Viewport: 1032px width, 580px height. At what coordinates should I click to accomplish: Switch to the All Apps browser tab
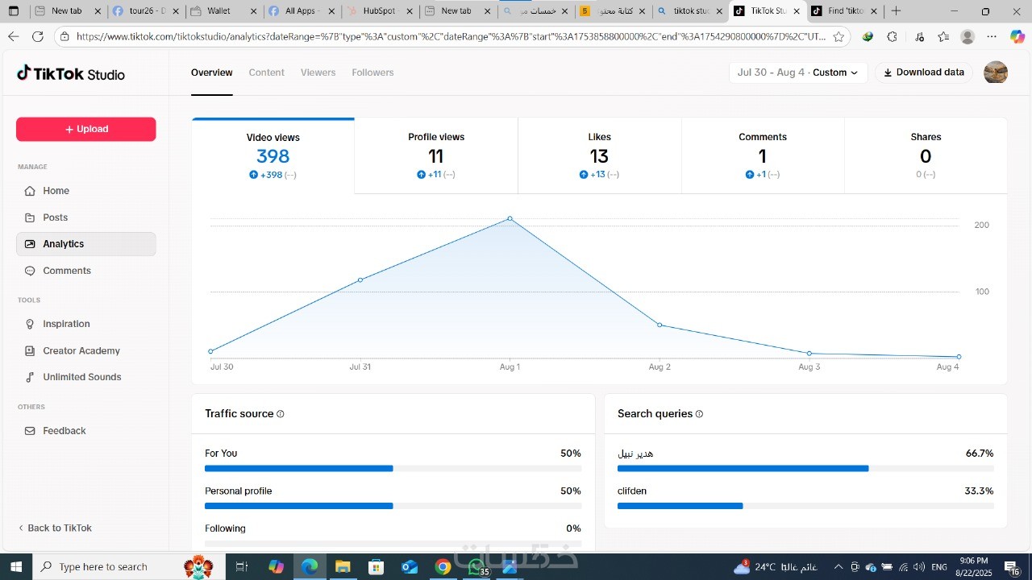[300, 11]
